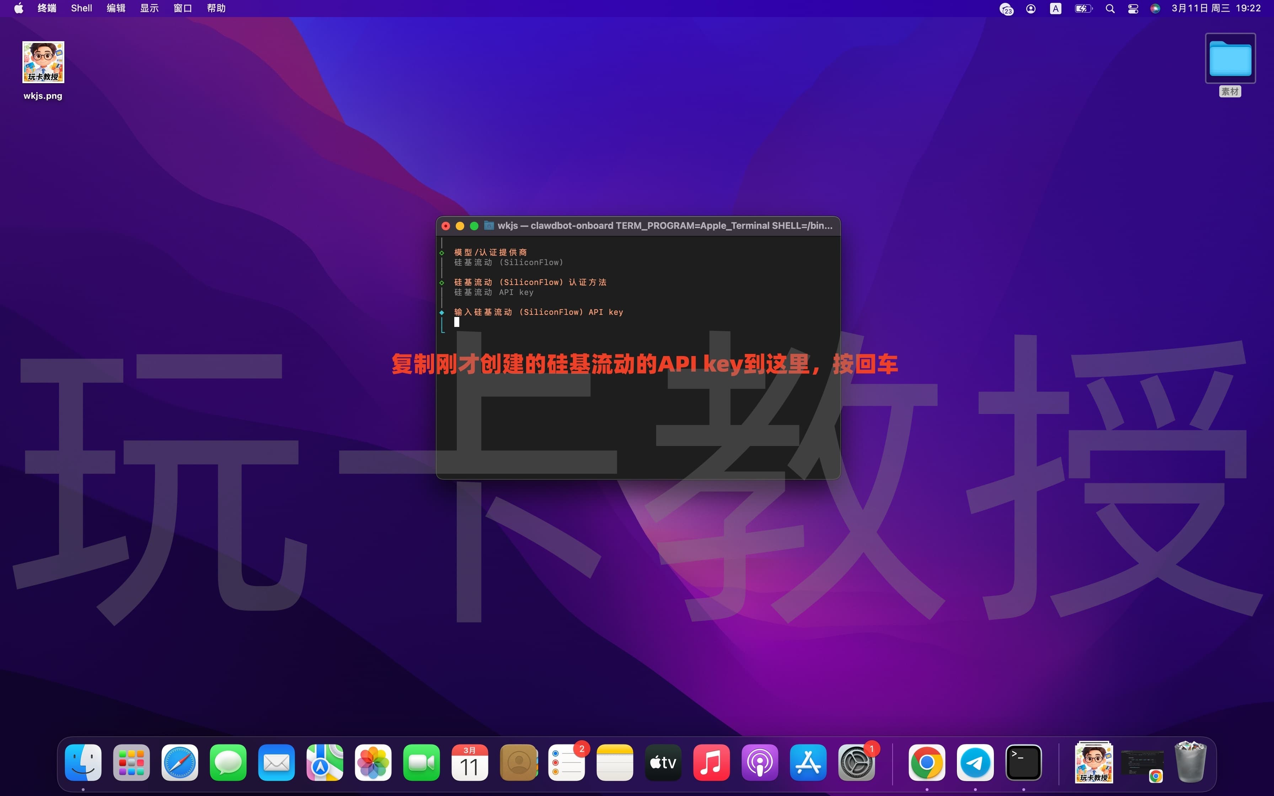Viewport: 1274px width, 796px height.
Task: Open the Shell menu
Action: pyautogui.click(x=81, y=8)
